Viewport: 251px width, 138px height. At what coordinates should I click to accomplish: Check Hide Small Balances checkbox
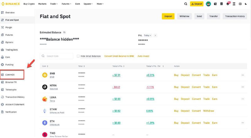pos(78,56)
